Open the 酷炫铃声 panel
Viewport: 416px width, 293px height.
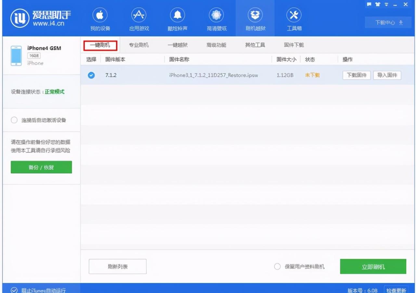point(177,18)
